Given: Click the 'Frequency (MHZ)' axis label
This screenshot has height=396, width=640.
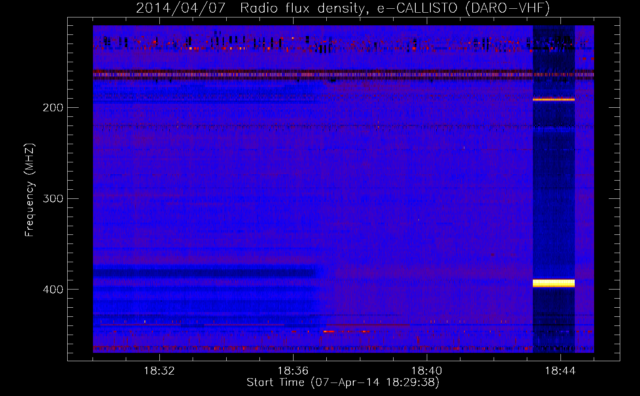Looking at the screenshot, I should click(30, 190).
